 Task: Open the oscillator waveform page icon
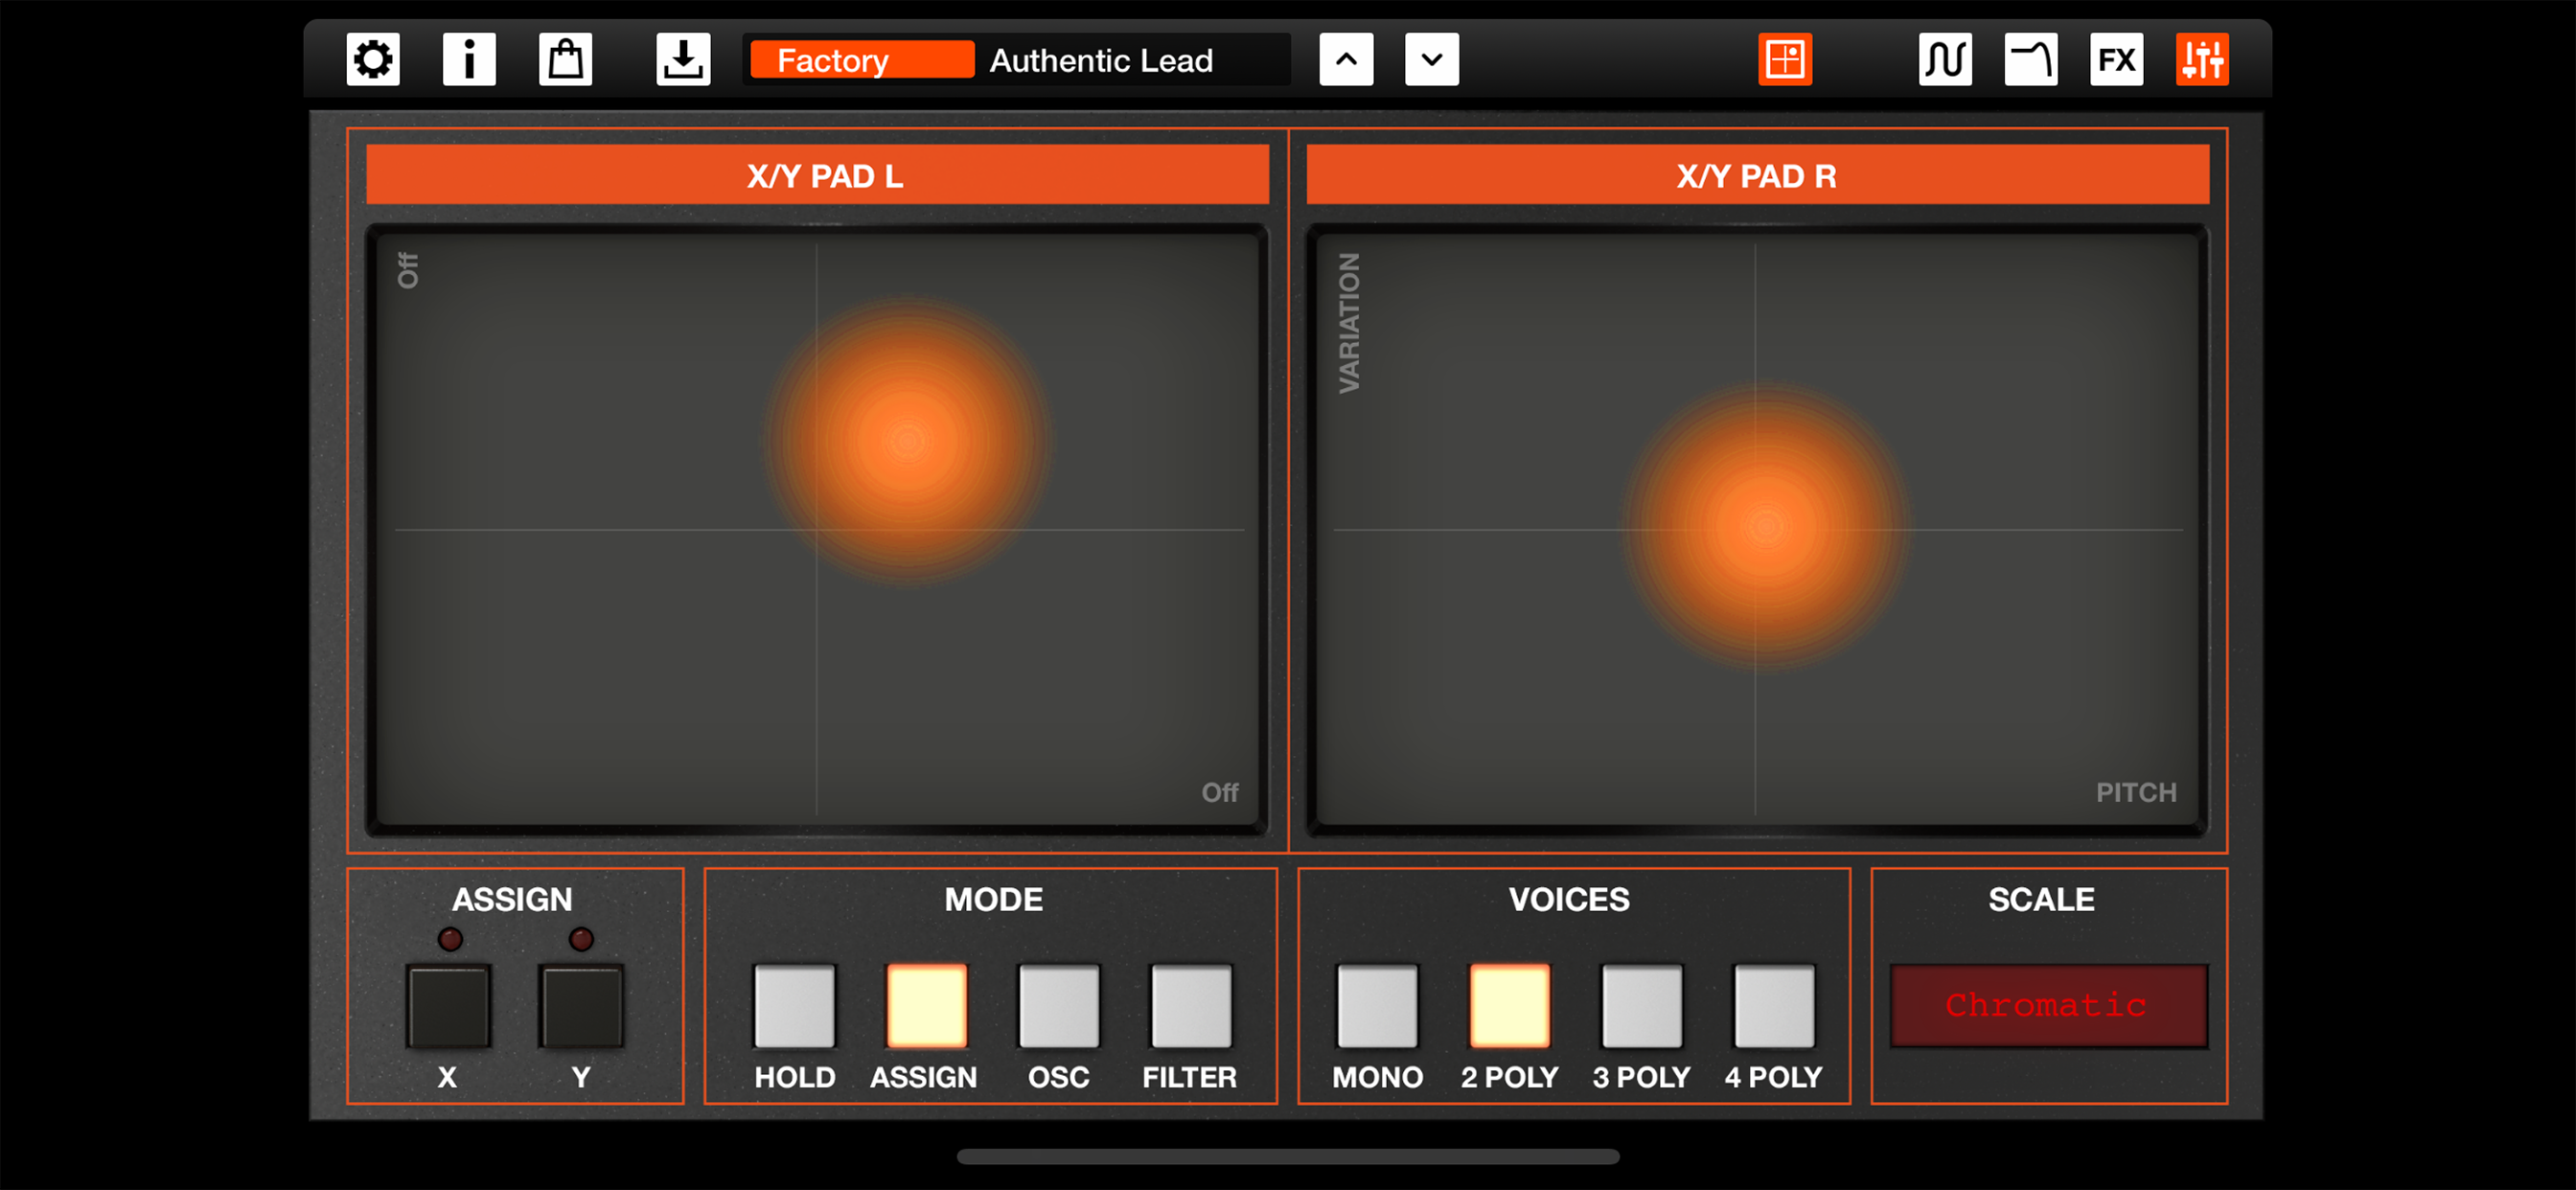[1945, 60]
